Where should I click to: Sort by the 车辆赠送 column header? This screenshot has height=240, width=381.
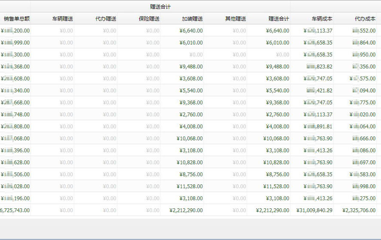pos(63,19)
